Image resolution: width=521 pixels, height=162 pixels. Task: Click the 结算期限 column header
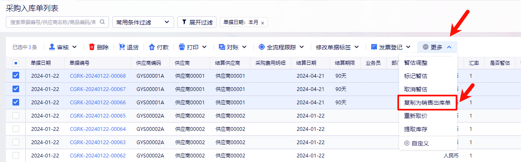(x=345, y=63)
